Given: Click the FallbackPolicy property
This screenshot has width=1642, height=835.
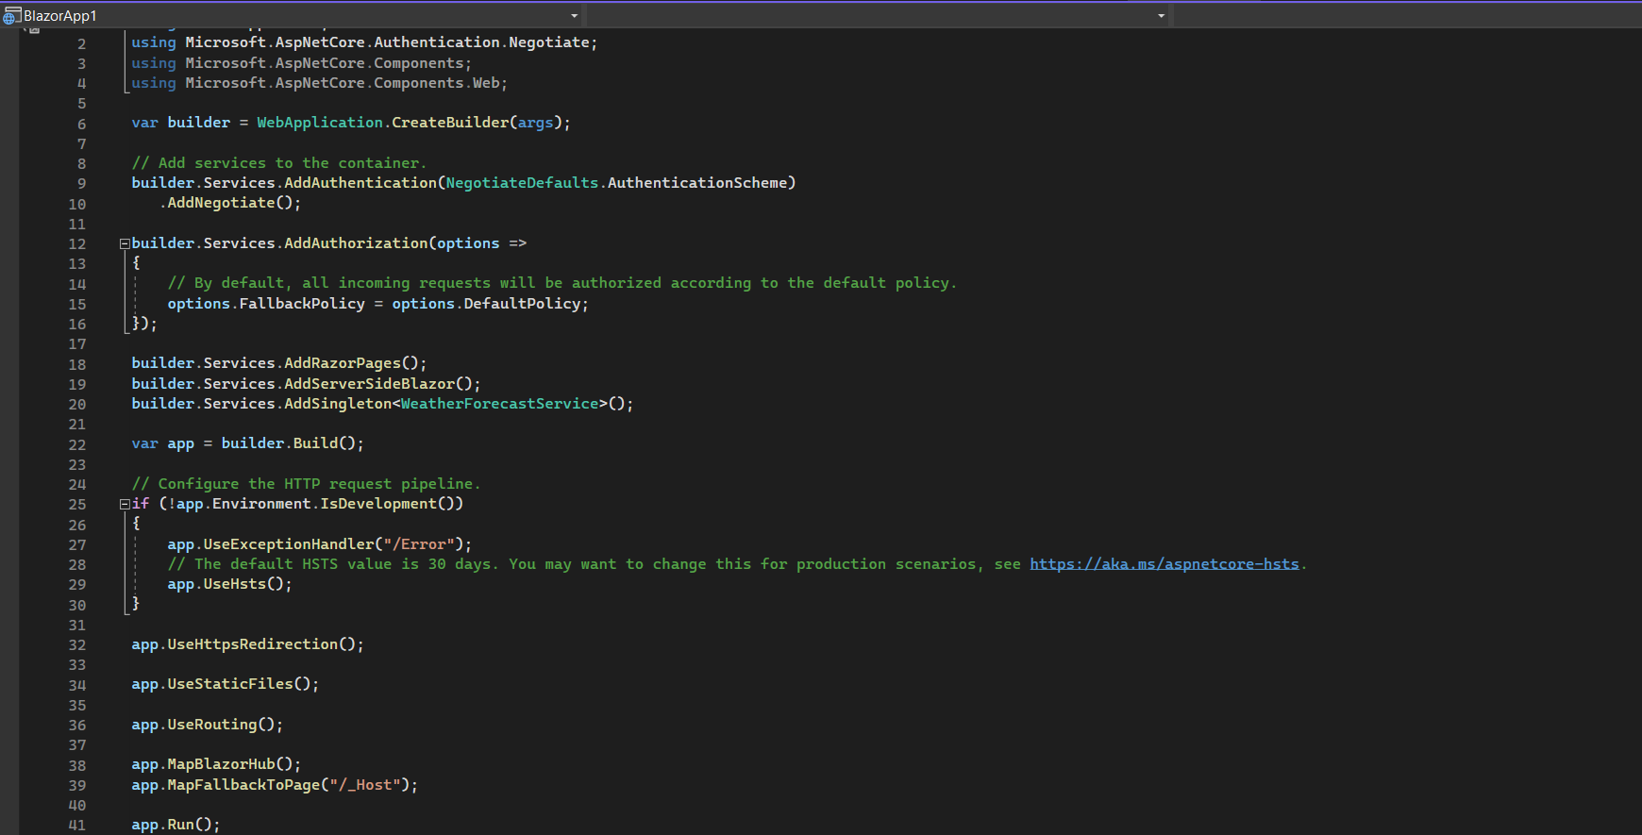Looking at the screenshot, I should pos(302,304).
